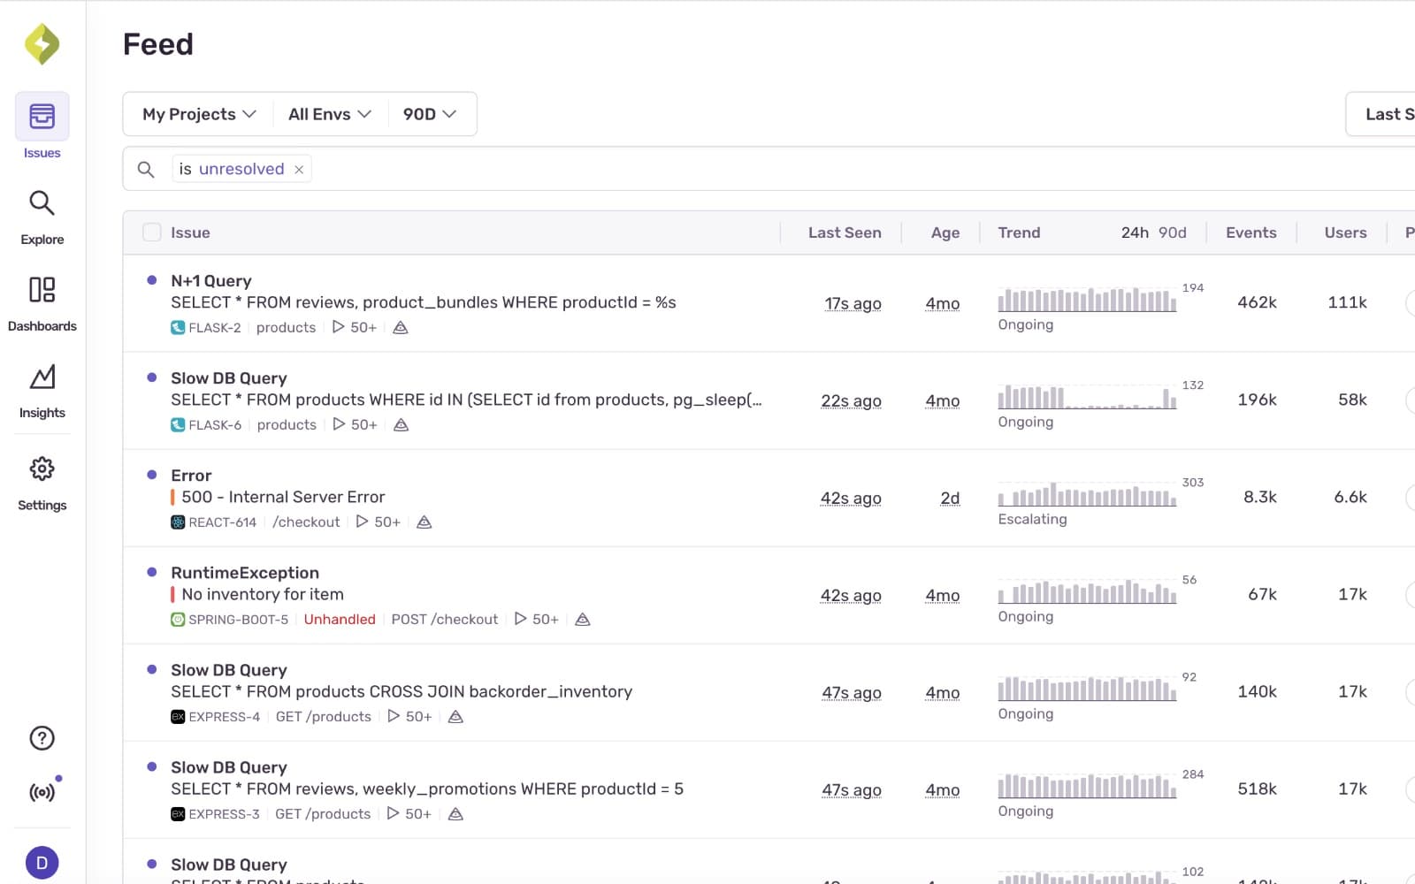This screenshot has height=884, width=1415.
Task: Open Settings gear in sidebar
Action: (x=42, y=483)
